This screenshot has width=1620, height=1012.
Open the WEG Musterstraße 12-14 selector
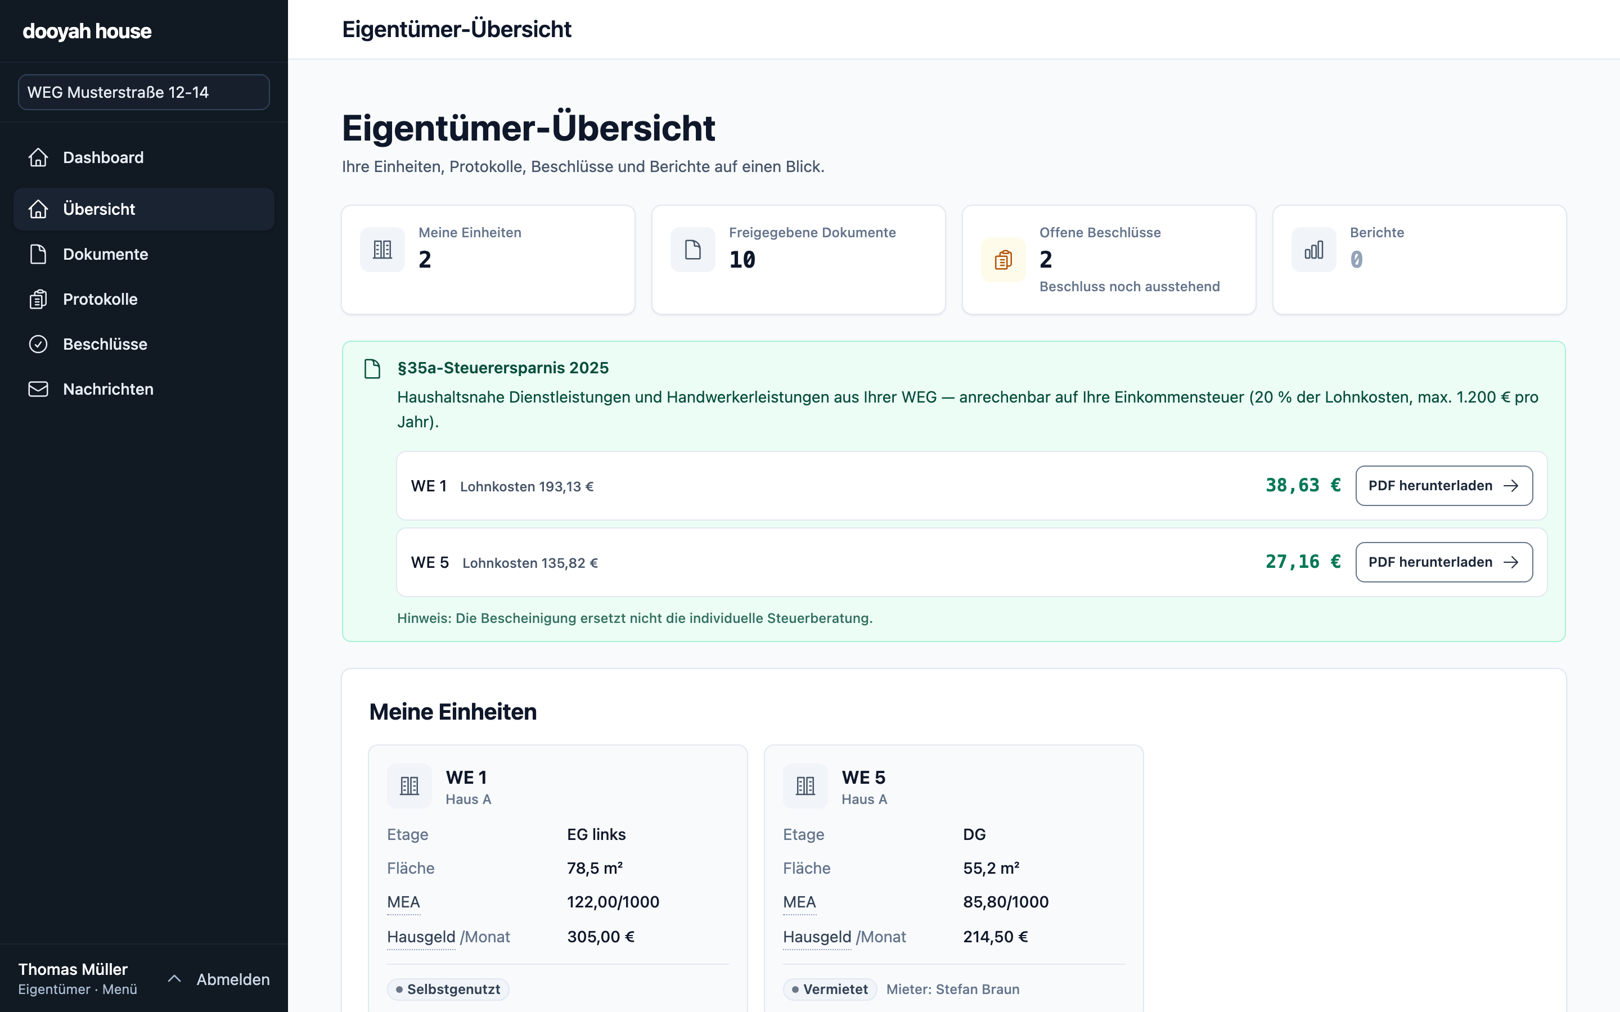pos(144,92)
